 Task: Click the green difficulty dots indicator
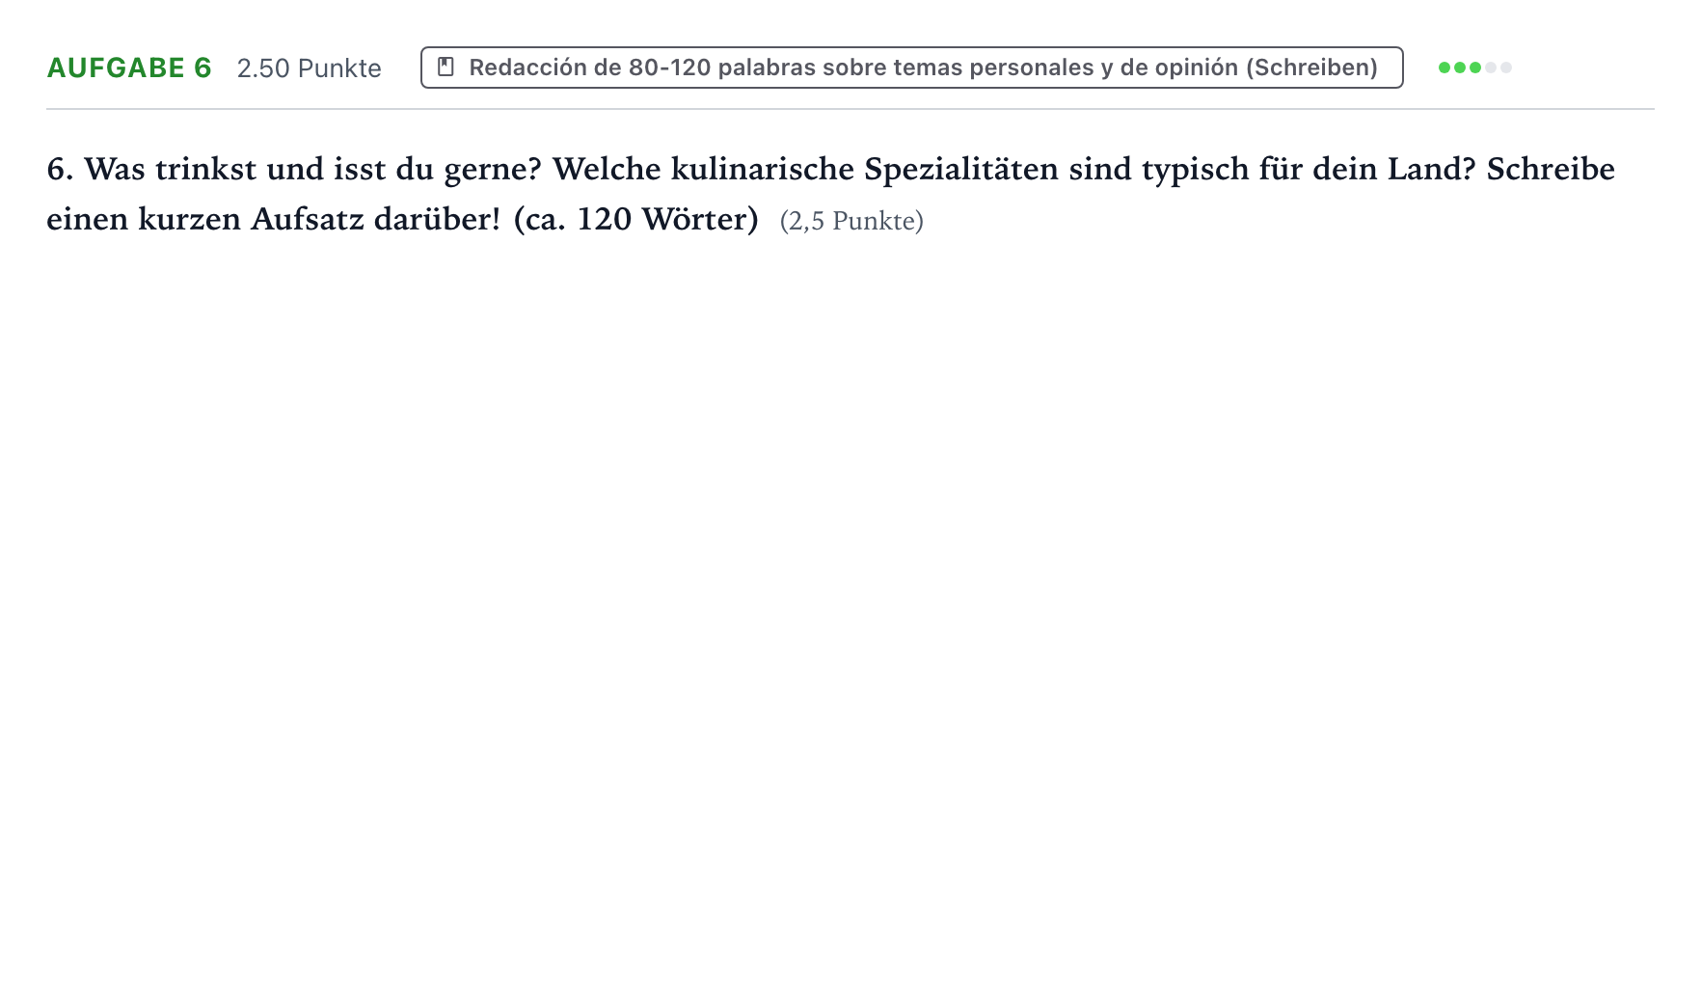coord(1474,68)
